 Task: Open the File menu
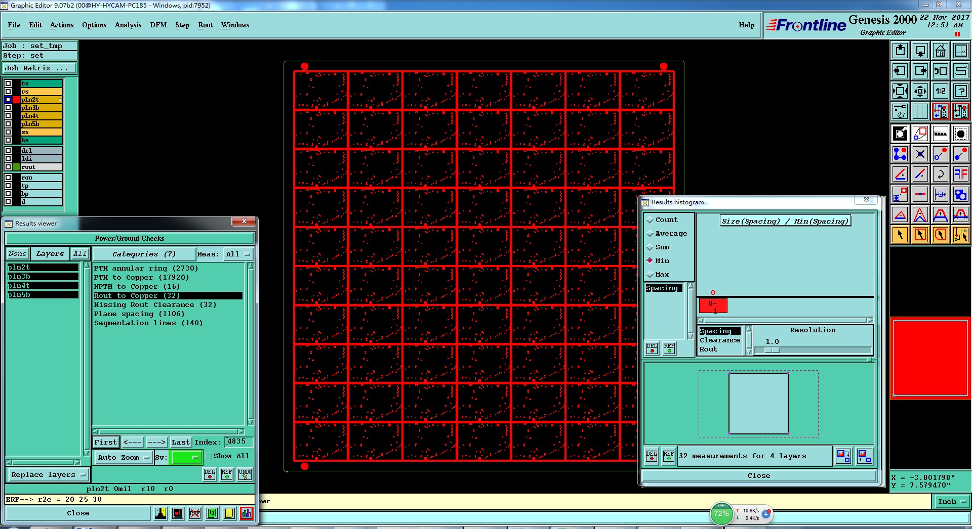click(14, 25)
